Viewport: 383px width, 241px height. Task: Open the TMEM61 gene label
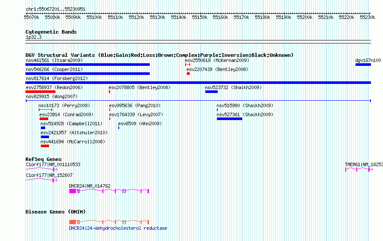364,164
